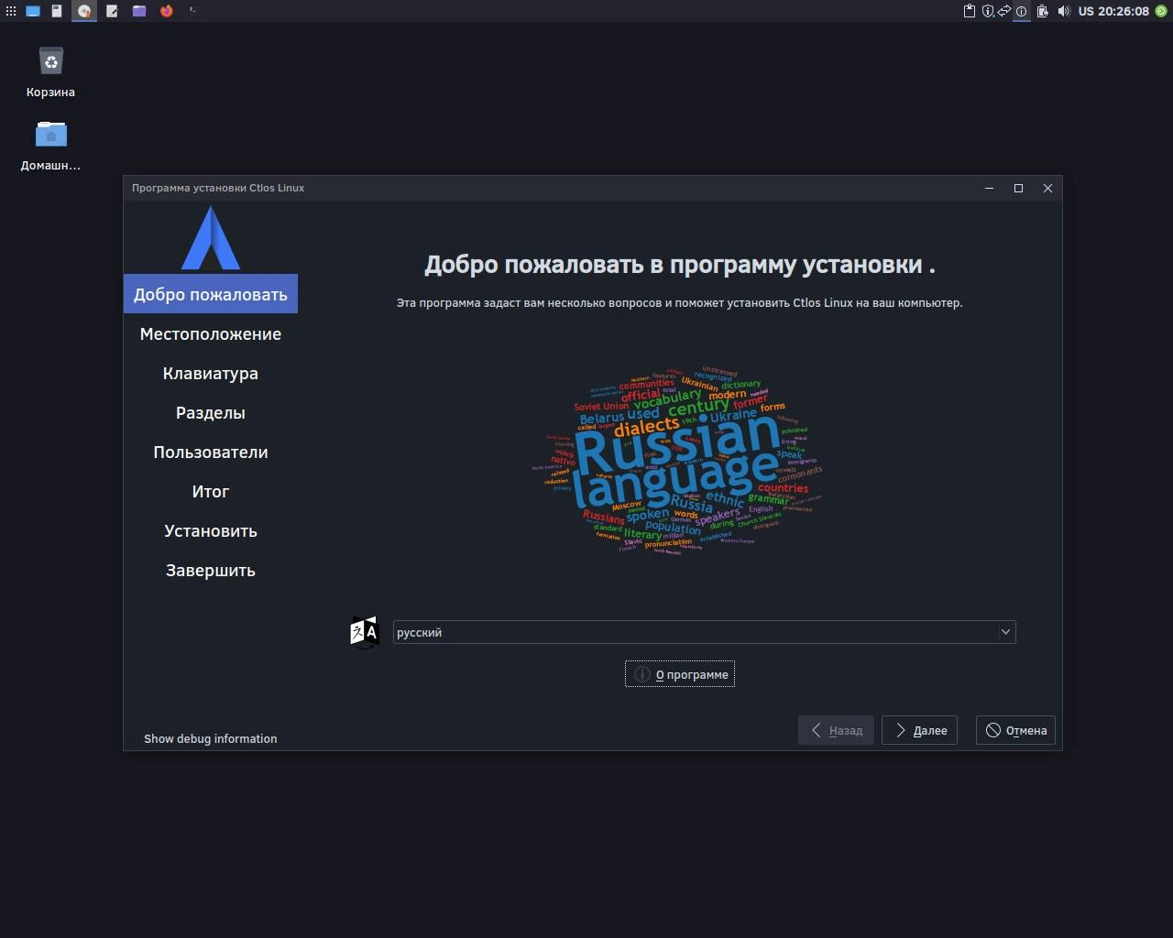This screenshot has height=938, width=1173.
Task: Select the Местоположение step
Action: 211,333
